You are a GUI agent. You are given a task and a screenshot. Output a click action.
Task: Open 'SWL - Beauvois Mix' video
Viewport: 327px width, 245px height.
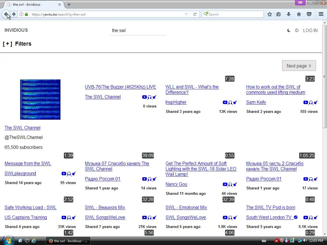click(x=105, y=208)
